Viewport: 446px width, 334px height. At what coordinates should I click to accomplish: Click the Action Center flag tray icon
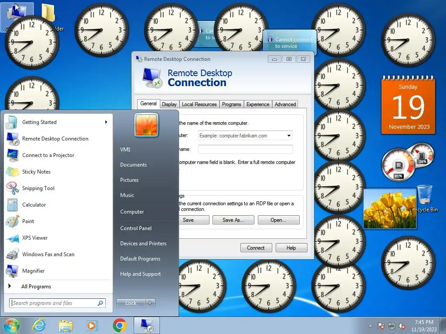tap(381, 326)
